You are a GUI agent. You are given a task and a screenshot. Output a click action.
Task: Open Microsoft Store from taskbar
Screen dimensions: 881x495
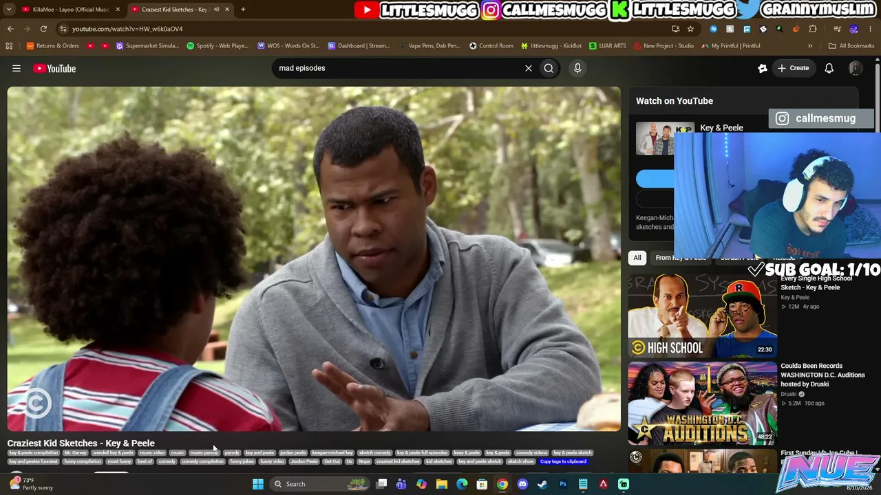pyautogui.click(x=482, y=484)
